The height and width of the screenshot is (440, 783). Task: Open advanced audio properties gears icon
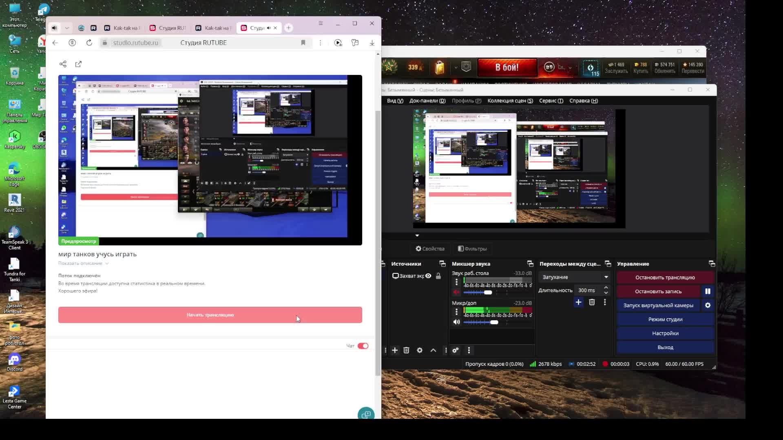[456, 350]
